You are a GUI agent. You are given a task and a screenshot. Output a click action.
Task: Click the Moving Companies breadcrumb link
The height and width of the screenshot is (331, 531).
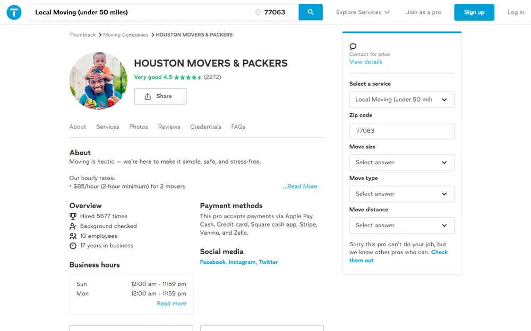coord(126,35)
